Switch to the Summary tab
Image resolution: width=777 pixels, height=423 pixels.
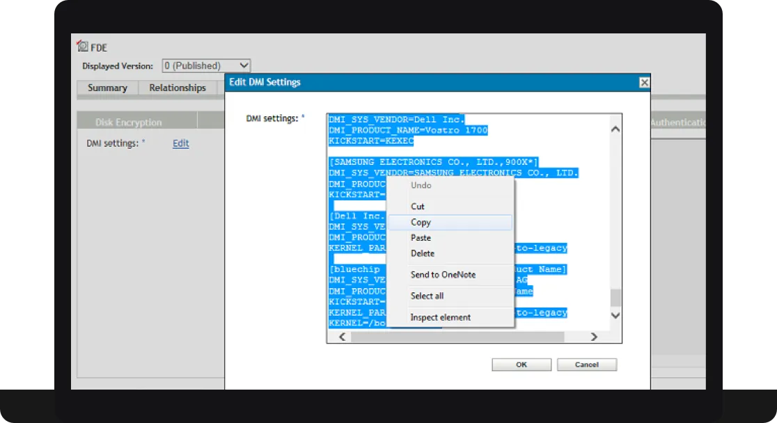107,88
